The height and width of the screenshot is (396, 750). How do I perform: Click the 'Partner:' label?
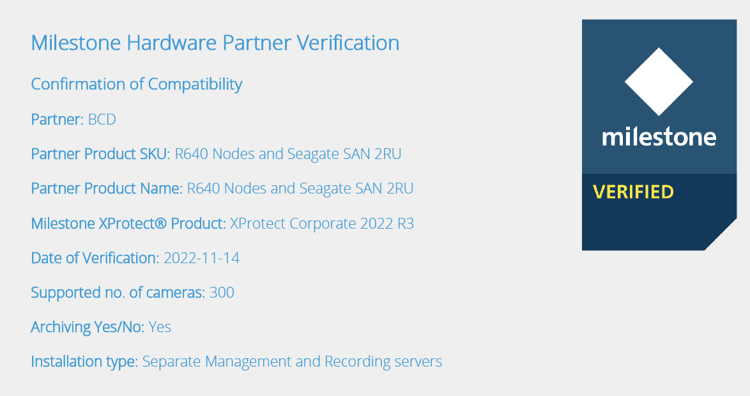57,119
